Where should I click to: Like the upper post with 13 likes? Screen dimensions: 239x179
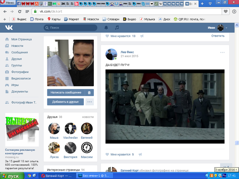tap(108, 36)
